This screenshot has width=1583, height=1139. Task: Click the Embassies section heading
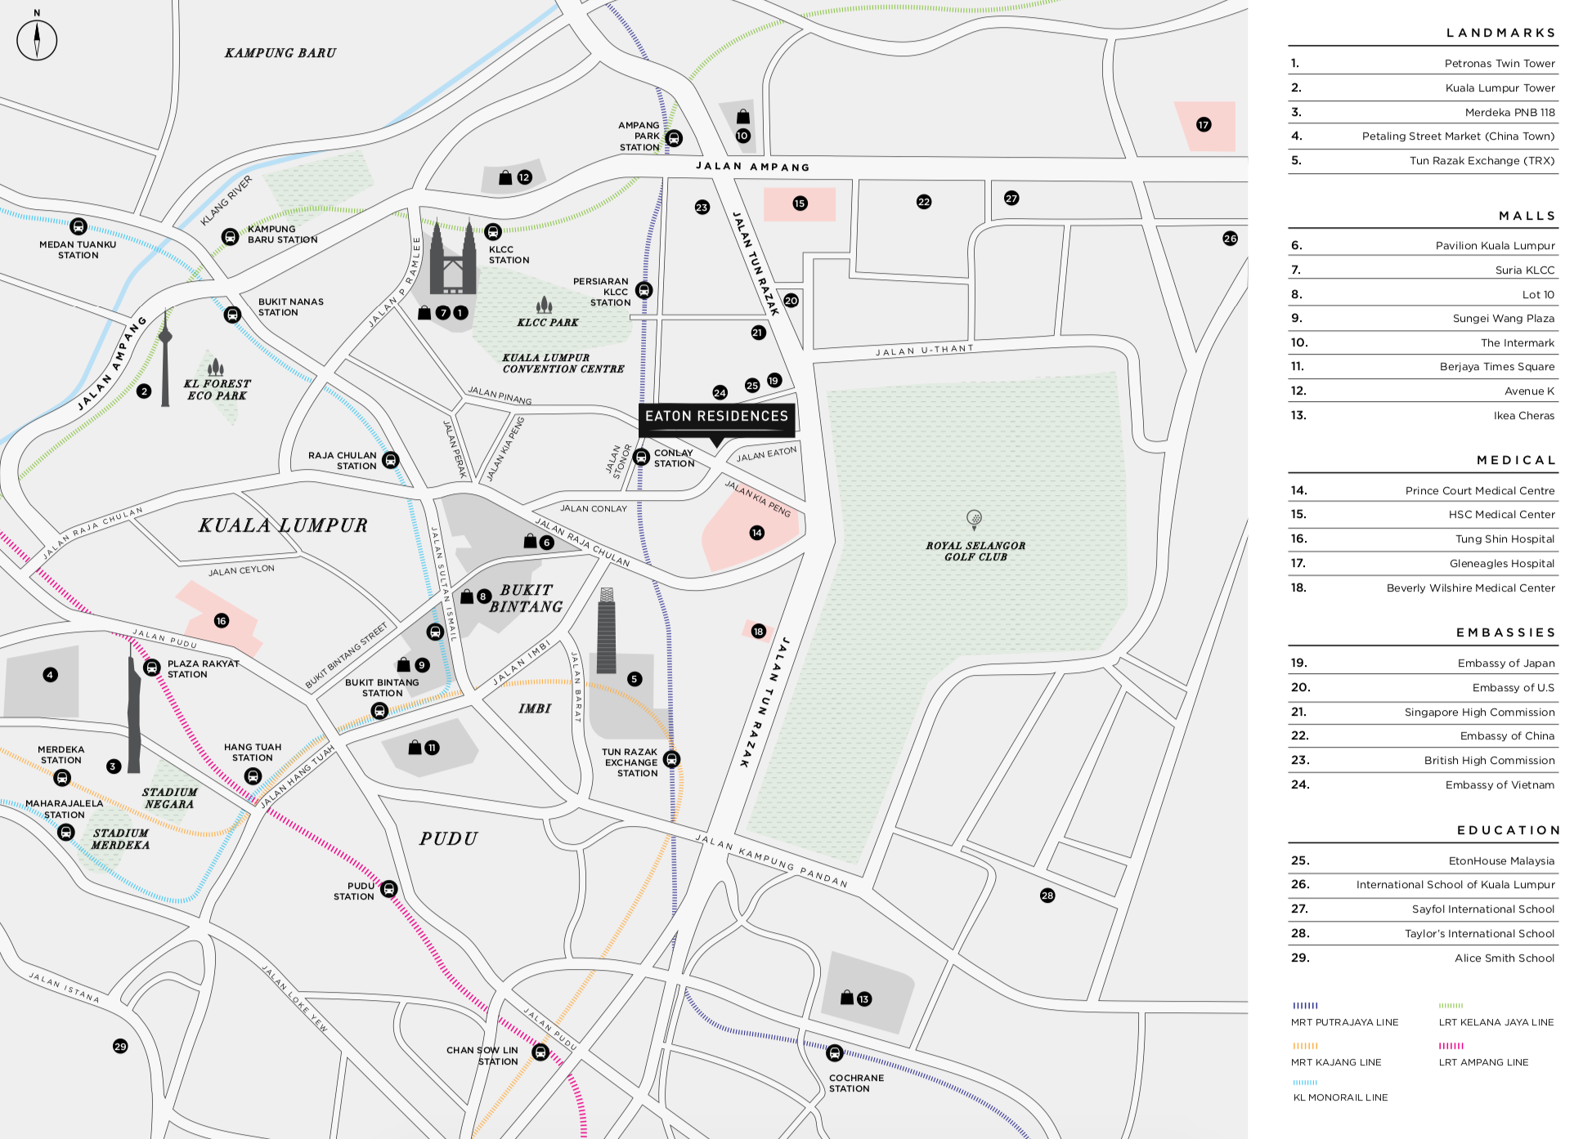(1505, 632)
